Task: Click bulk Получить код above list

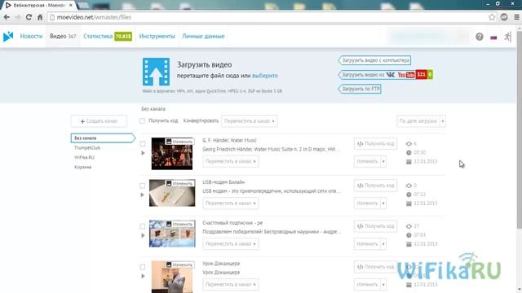Action: [x=163, y=121]
